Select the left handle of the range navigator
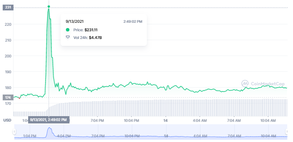This screenshot has height=142, width=293. (14, 132)
